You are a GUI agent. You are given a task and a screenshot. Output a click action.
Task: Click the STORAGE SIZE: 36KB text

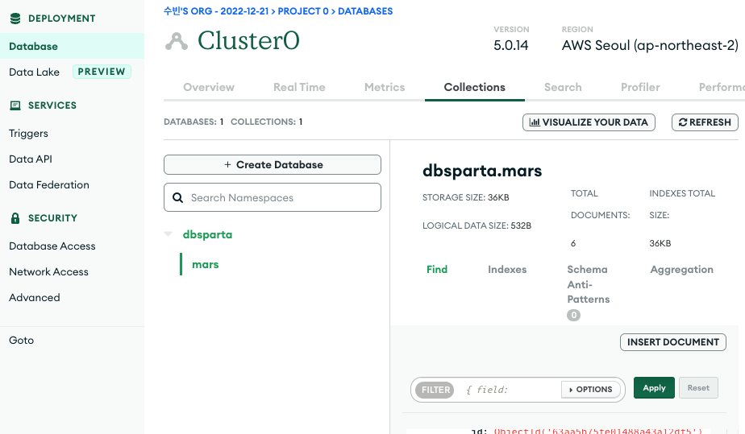tap(466, 197)
